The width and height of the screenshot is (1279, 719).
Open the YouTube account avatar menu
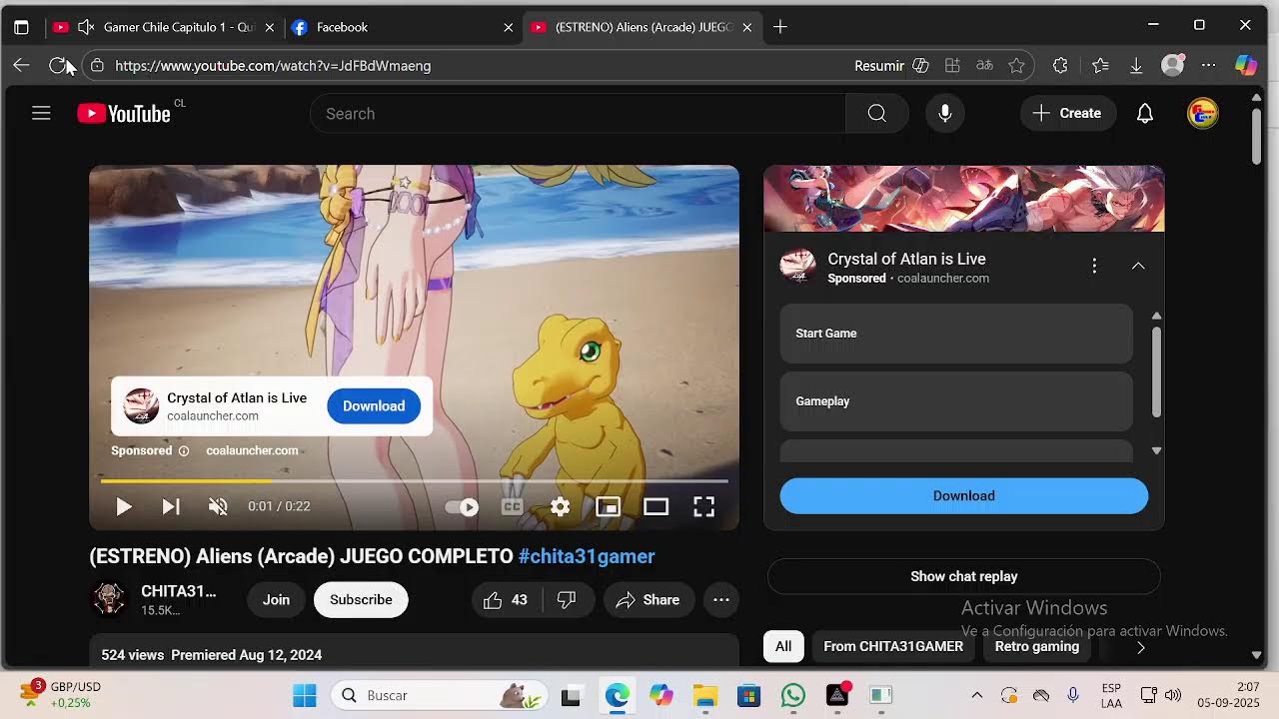coord(1203,114)
